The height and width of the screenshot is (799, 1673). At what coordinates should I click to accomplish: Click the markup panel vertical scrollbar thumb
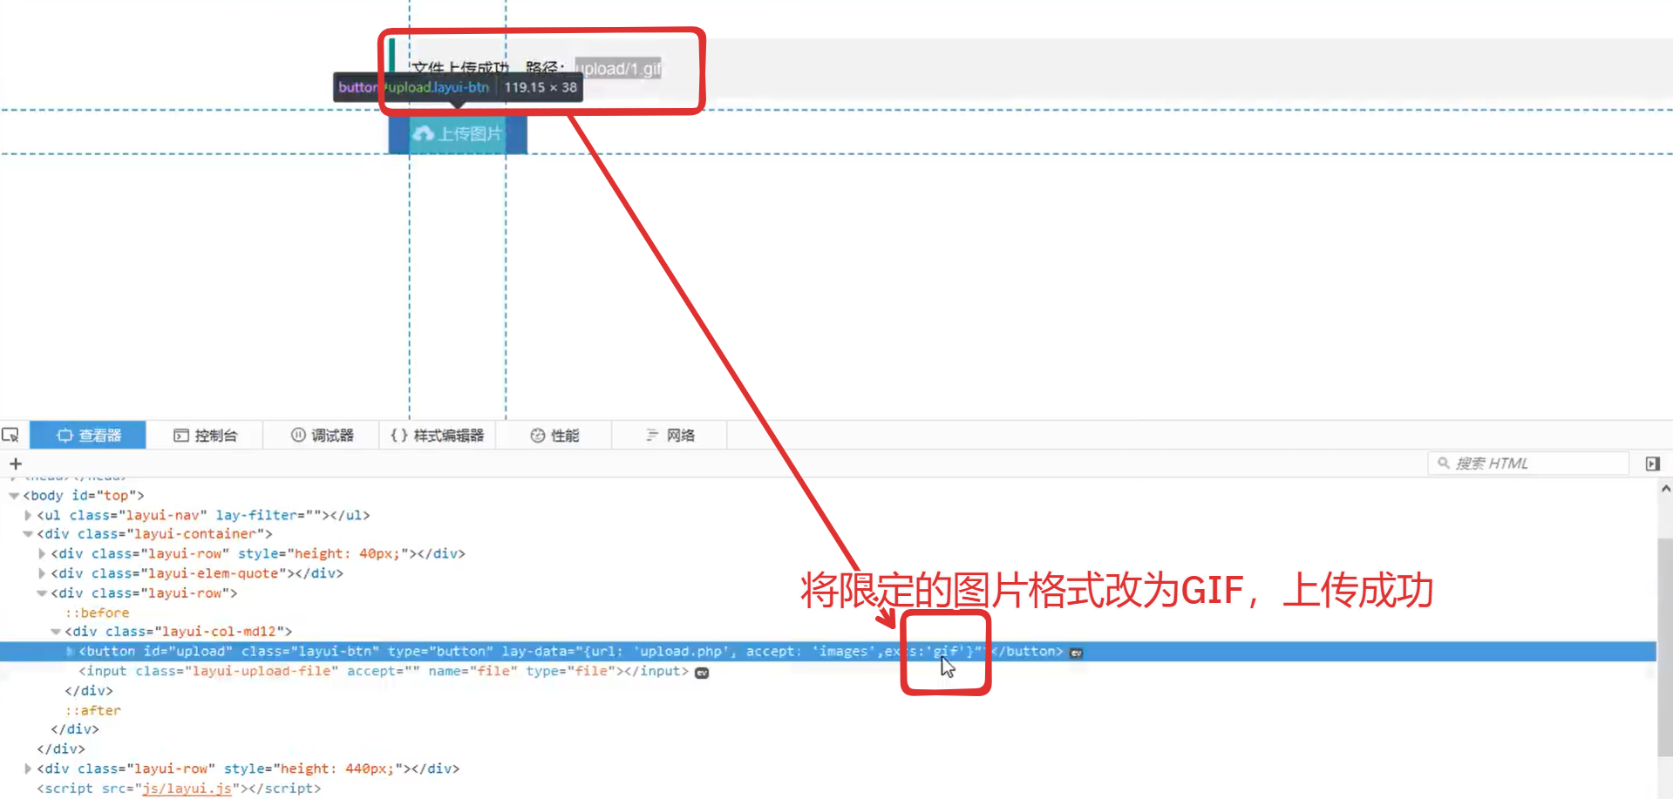coord(1665,647)
